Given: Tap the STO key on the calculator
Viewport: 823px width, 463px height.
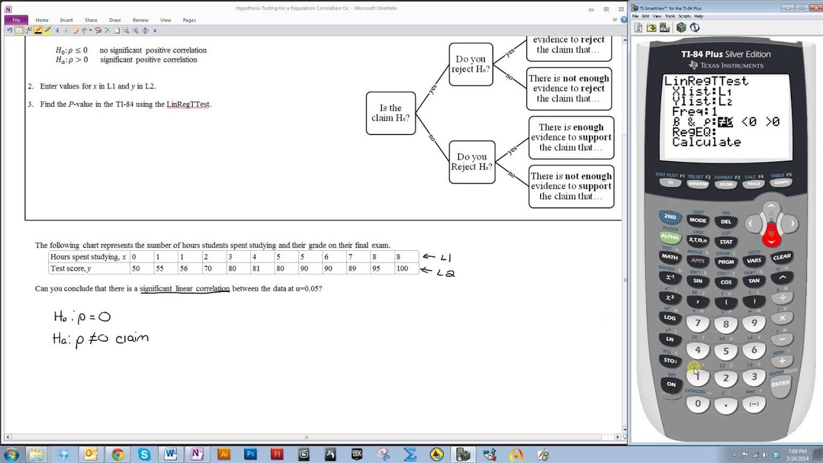Looking at the screenshot, I should (x=670, y=361).
